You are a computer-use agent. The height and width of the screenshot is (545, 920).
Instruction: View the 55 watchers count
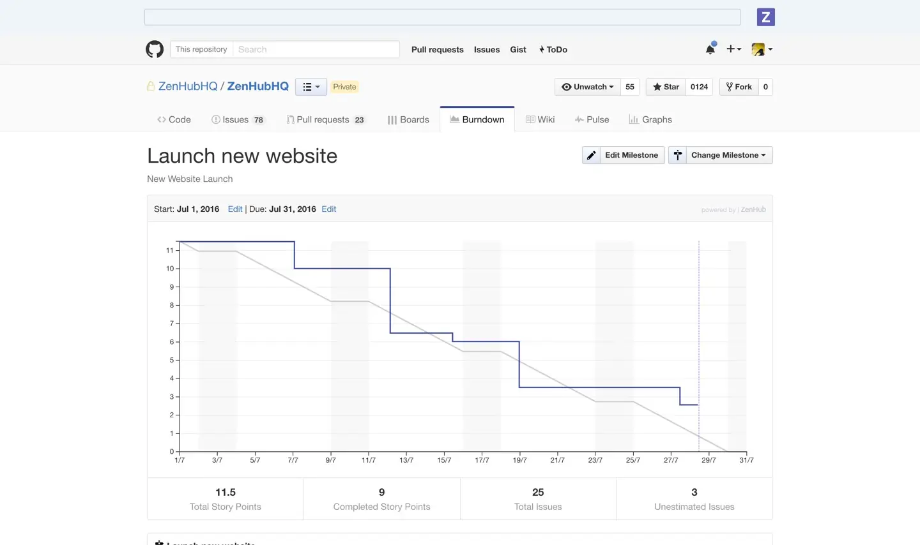click(630, 87)
